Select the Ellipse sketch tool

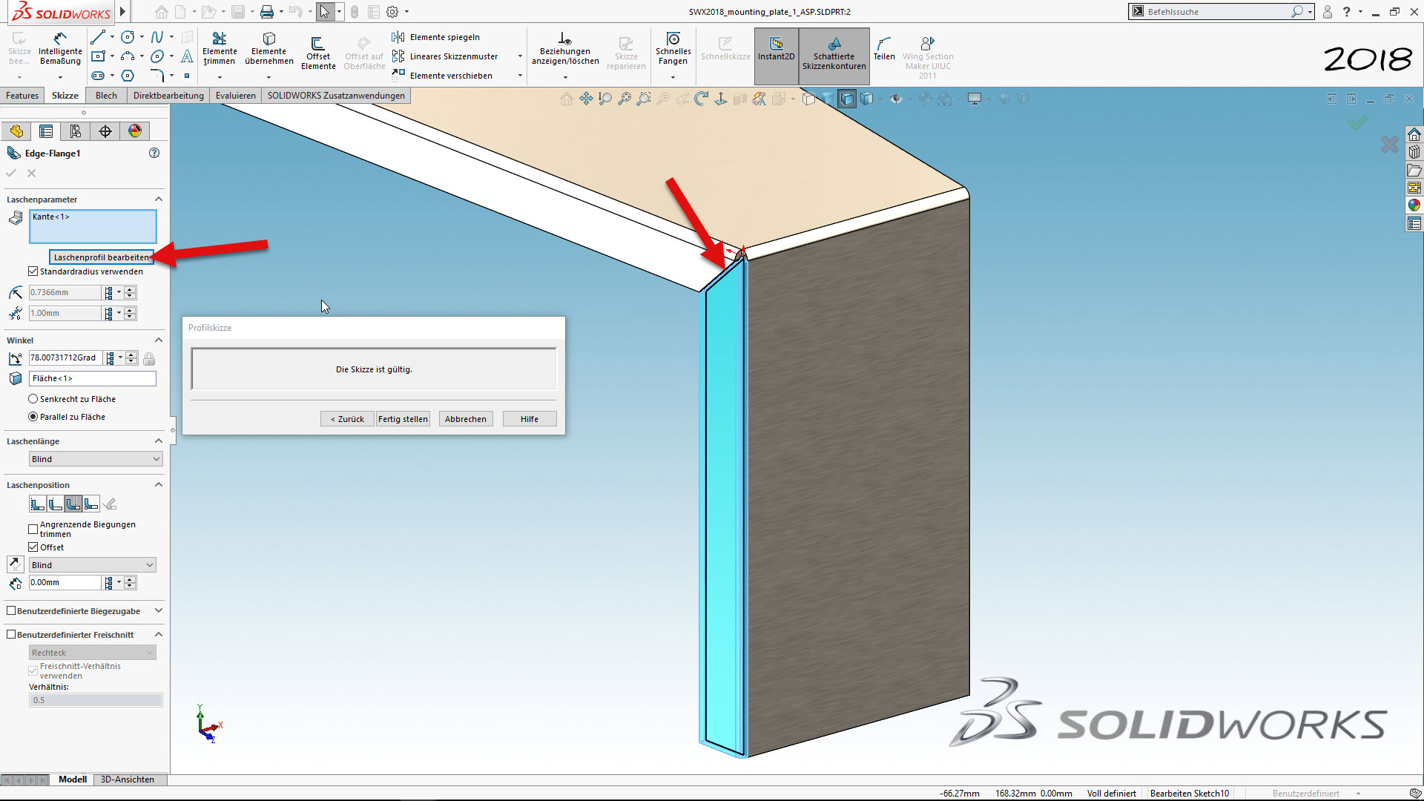[156, 56]
